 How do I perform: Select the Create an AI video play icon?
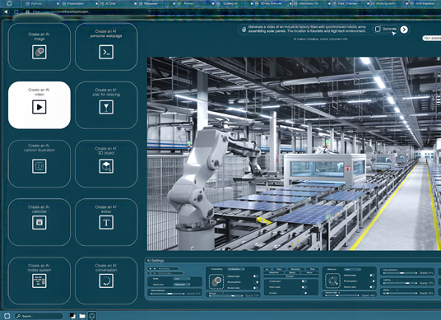click(39, 107)
